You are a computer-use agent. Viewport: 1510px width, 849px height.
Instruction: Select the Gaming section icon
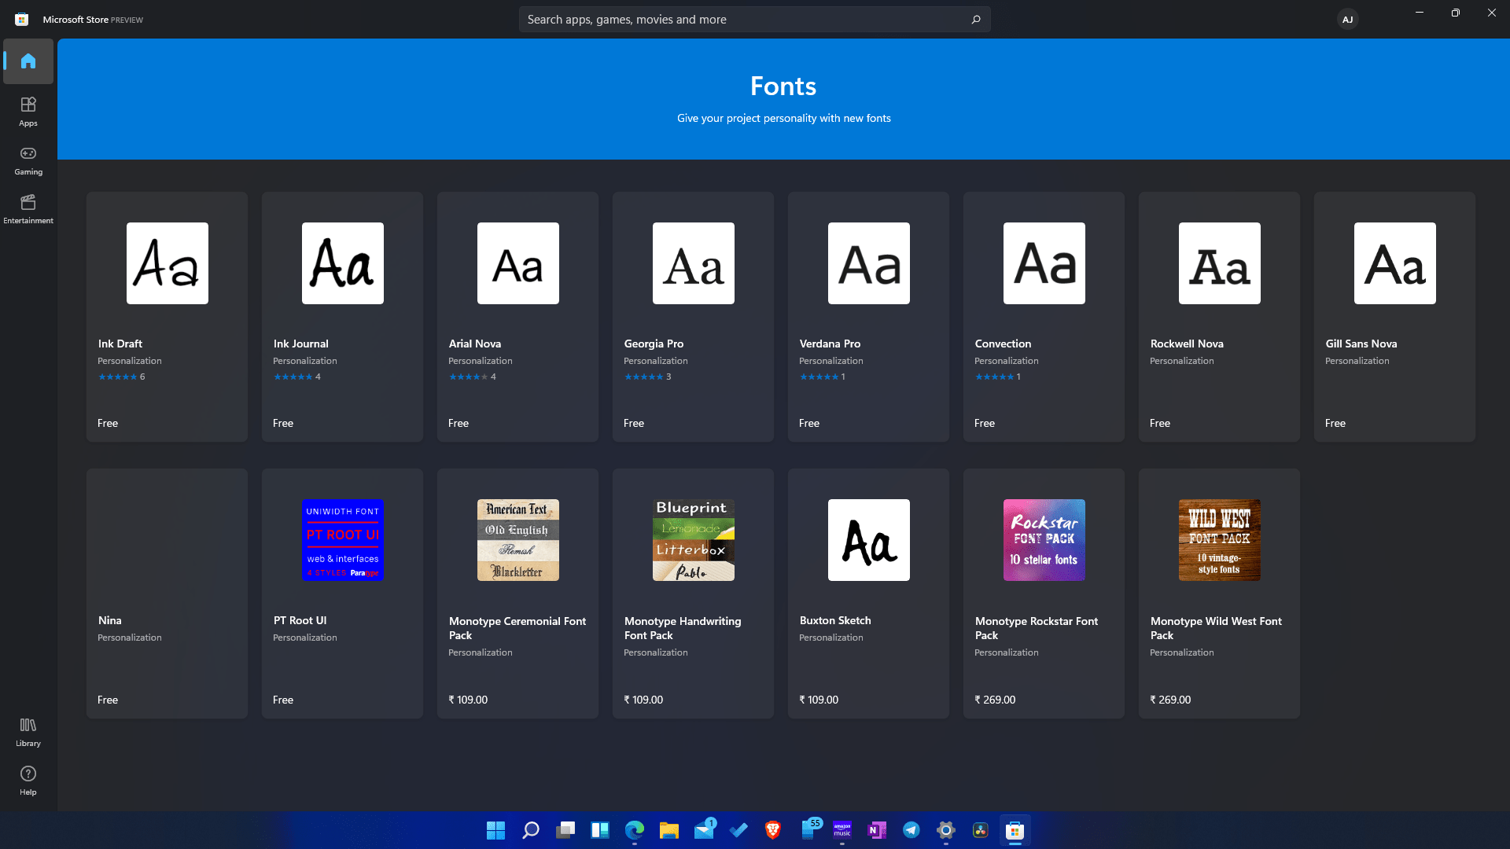(x=28, y=160)
